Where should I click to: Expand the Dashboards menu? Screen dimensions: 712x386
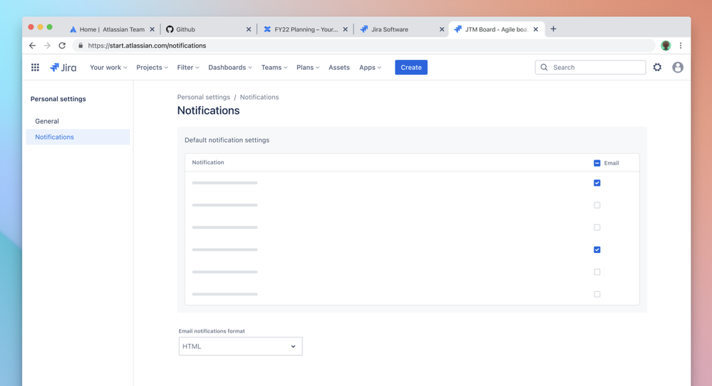229,67
